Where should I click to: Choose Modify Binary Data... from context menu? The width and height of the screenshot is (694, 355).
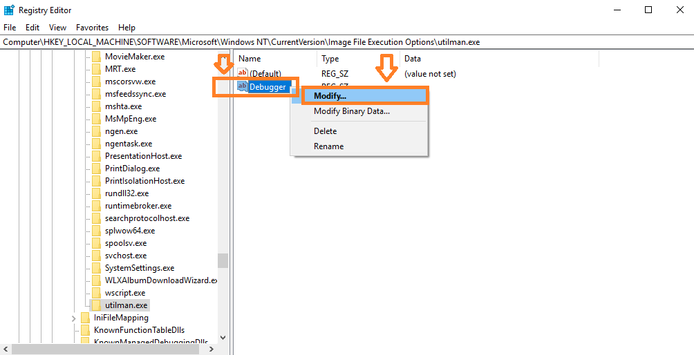pos(359,111)
